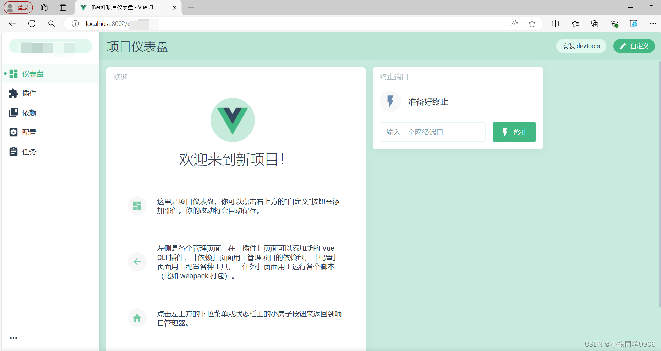
Task: Open the browser Collections icon
Action: tap(595, 24)
